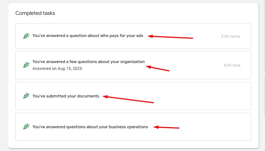Open the organization questions task card
265x151 pixels.
pos(133,65)
